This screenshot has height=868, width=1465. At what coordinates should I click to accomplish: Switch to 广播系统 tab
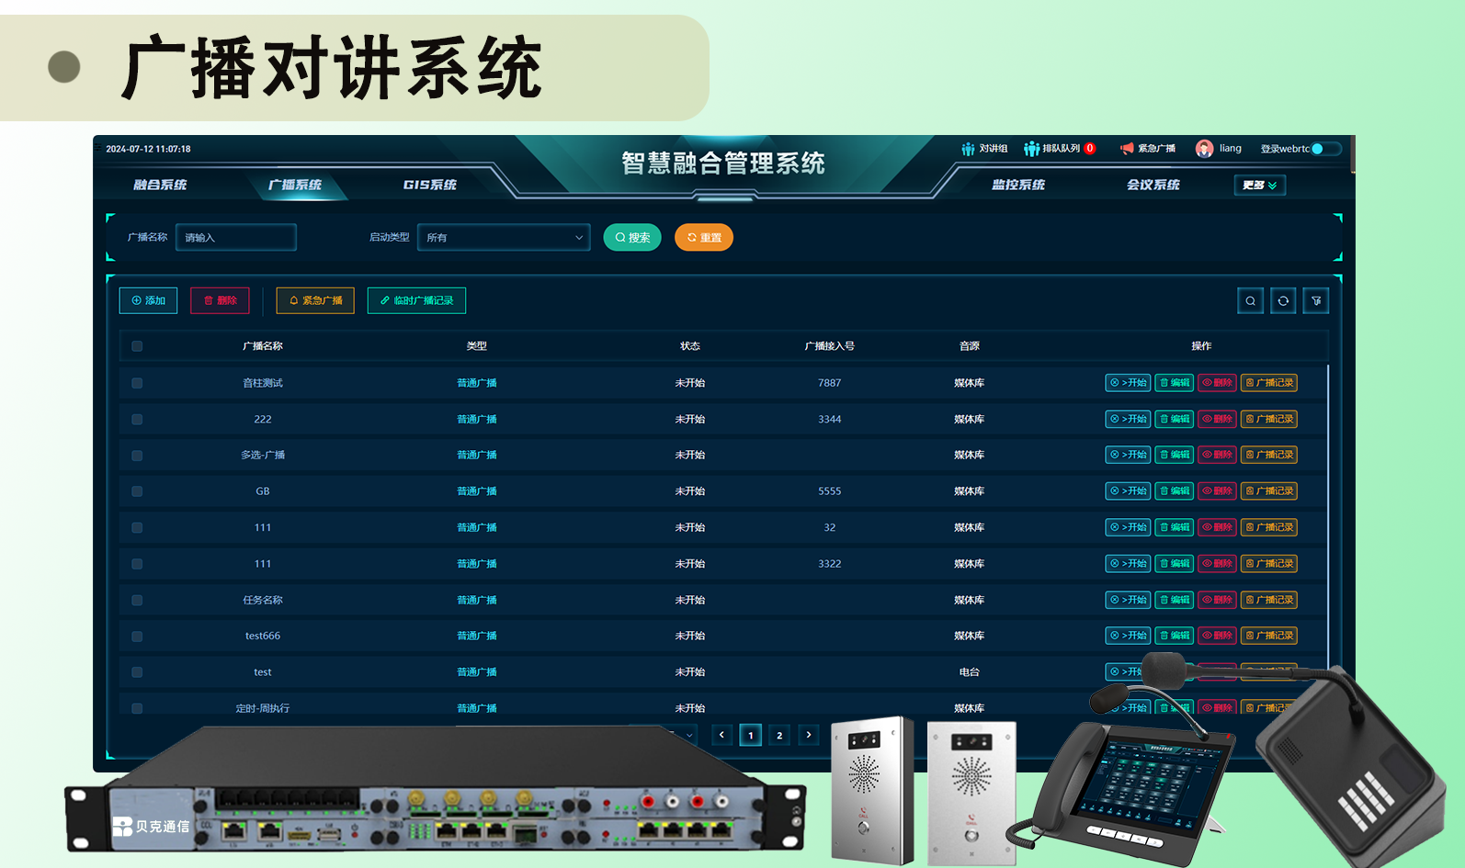(295, 185)
